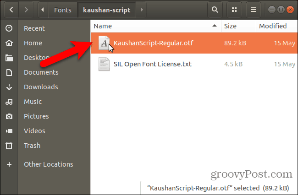The image size is (298, 195).
Task: Click the Desktop folder icon in the sidebar
Action: (x=9, y=58)
